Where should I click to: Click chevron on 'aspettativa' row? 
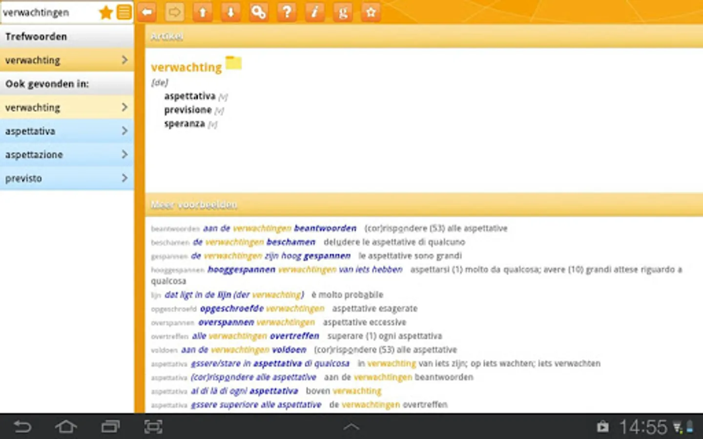tap(124, 131)
